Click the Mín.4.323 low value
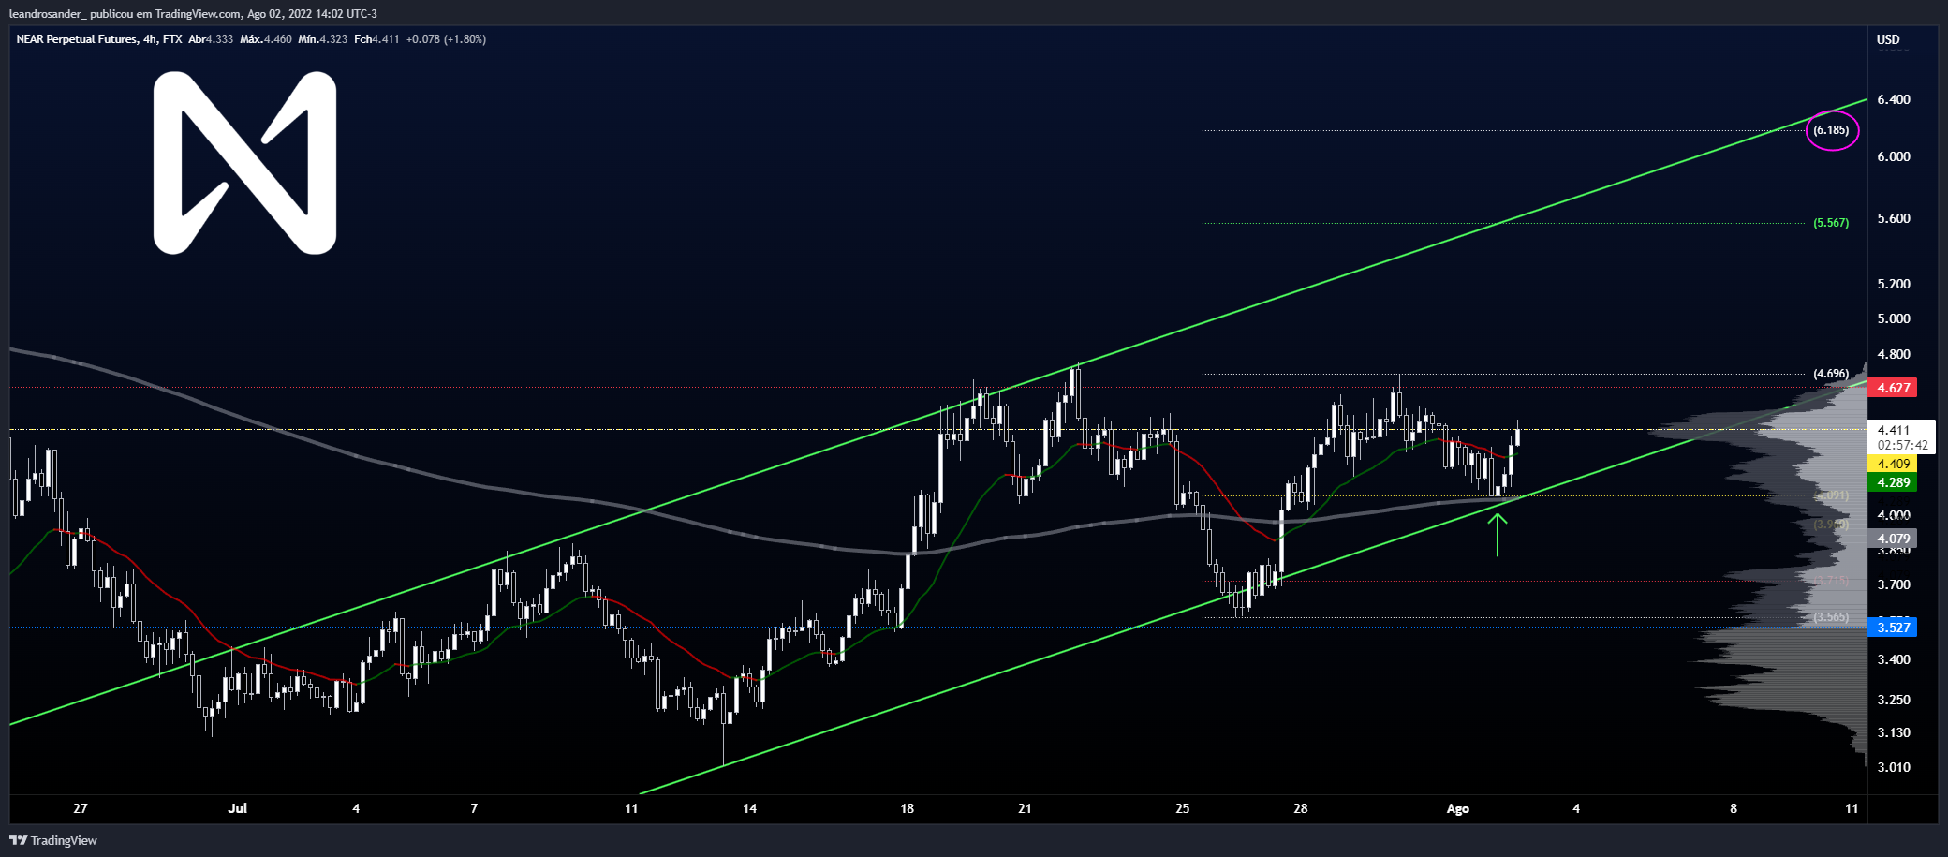1948x857 pixels. coord(323,39)
